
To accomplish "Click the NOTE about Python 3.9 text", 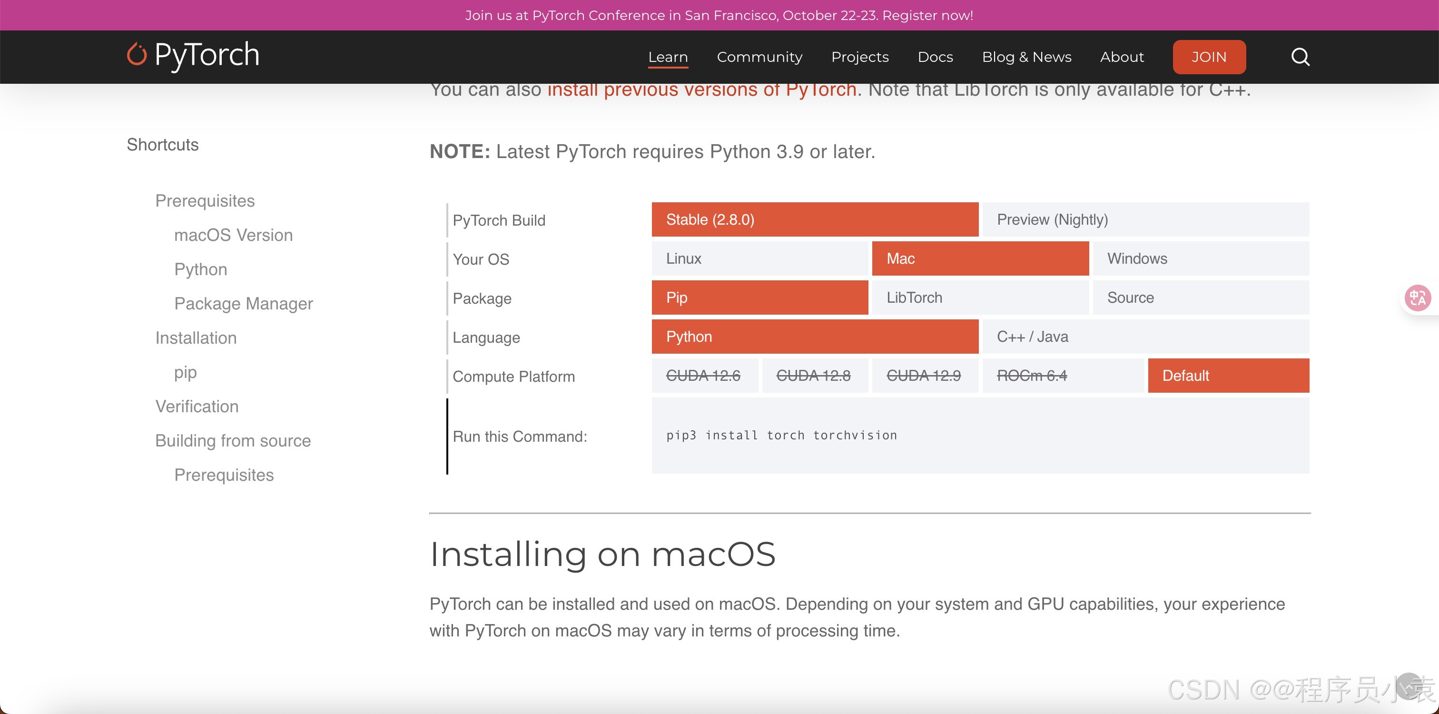I will [x=652, y=152].
